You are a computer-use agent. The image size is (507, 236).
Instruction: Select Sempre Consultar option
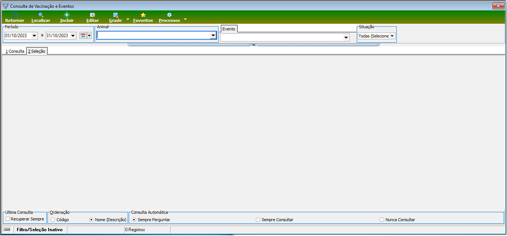click(x=258, y=220)
